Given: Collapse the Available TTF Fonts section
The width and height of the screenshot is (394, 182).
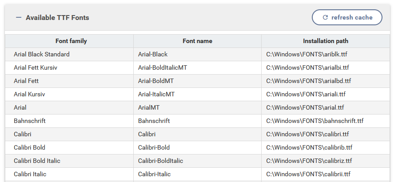Looking at the screenshot, I should [x=18, y=18].
